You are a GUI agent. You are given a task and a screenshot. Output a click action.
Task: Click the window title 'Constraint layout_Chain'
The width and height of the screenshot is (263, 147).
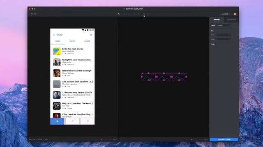(134, 9)
